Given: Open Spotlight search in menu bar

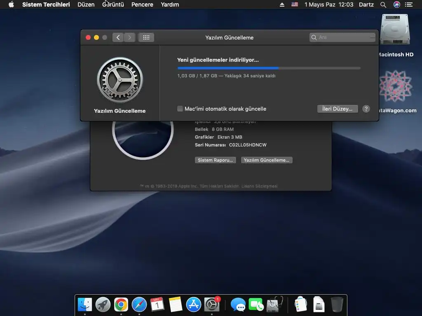Looking at the screenshot, I should [x=383, y=5].
